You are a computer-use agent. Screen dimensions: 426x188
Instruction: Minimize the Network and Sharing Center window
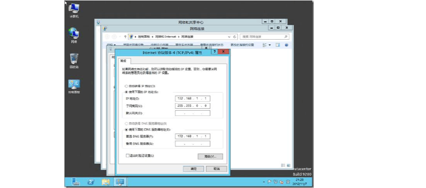(x=266, y=21)
